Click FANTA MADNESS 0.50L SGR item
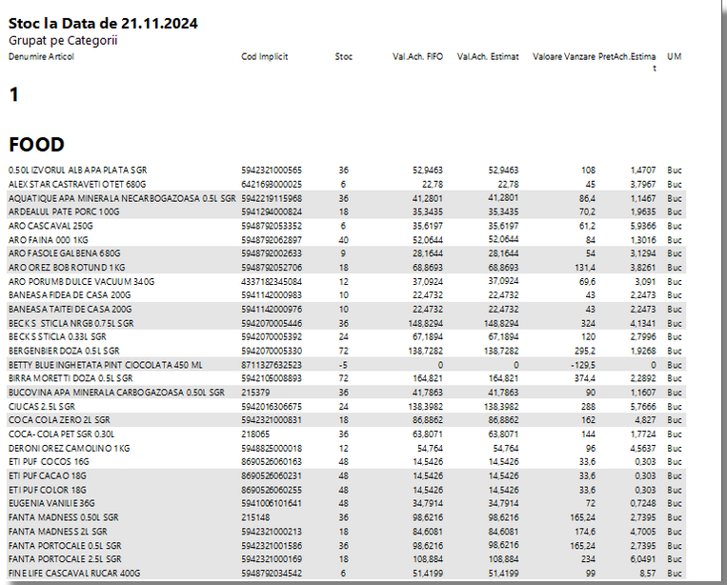 coord(64,517)
